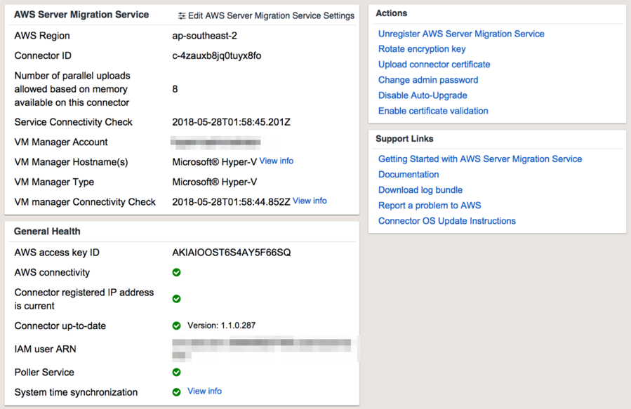Click the settings sliders icon beside Edit
This screenshot has width=631, height=409.
pyautogui.click(x=182, y=16)
